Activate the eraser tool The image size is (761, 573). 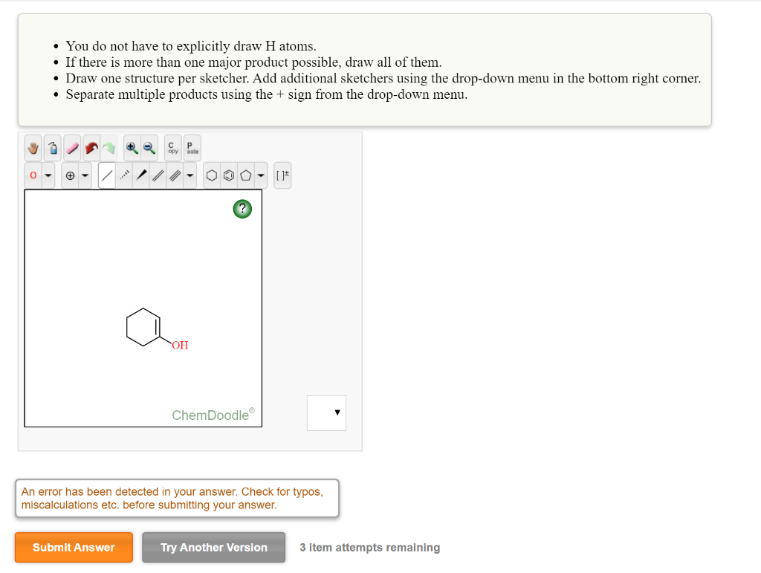tap(71, 149)
